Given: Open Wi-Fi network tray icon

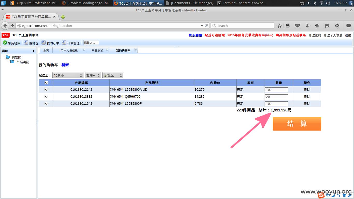Looking at the screenshot, I should (321, 3).
